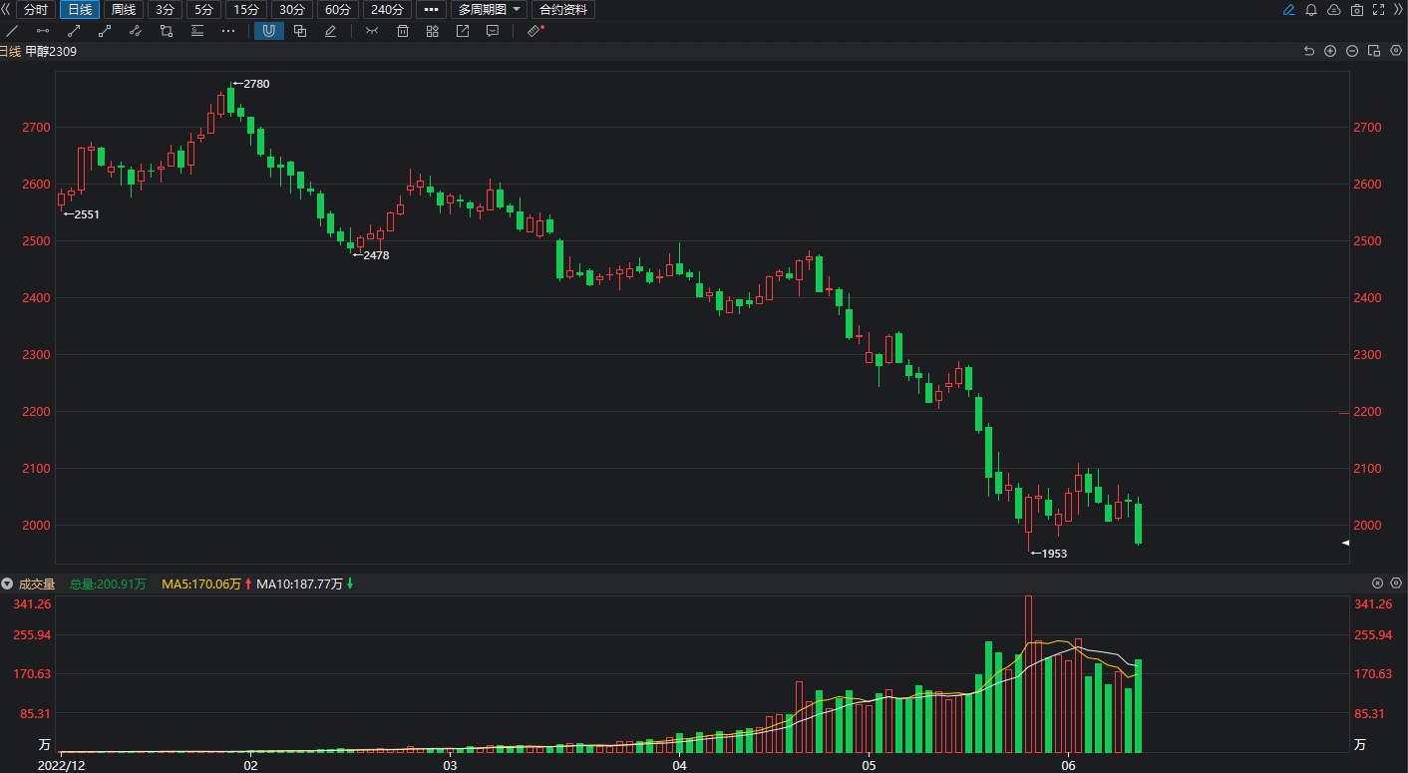Click the trash icon to delete drawings
The width and height of the screenshot is (1408, 773).
[403, 31]
